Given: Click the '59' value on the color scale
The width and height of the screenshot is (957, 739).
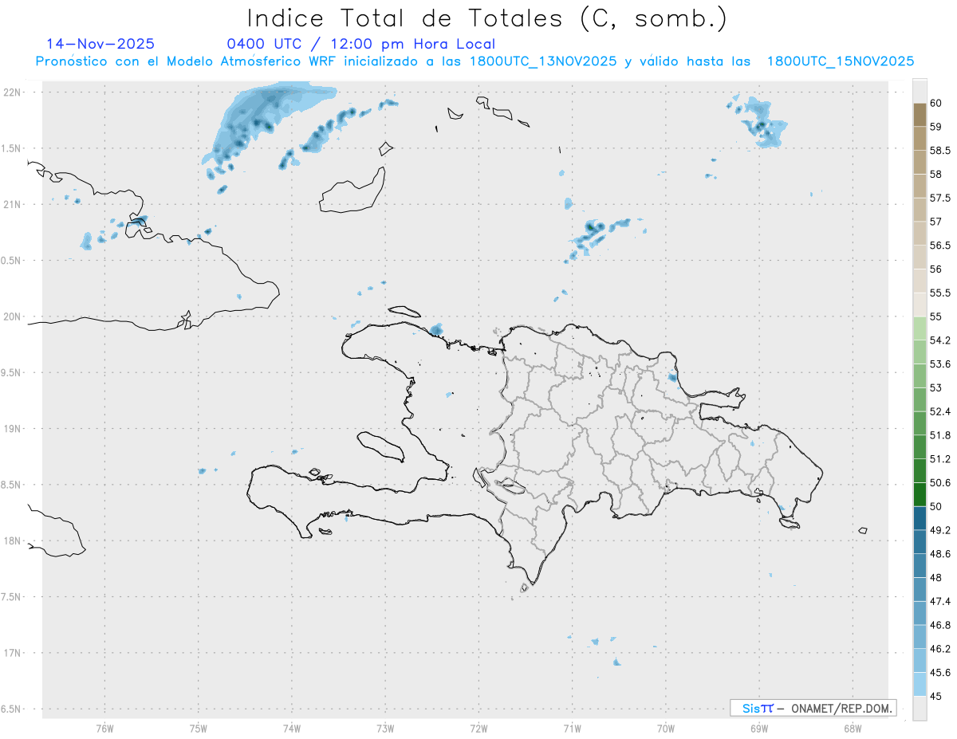Looking at the screenshot, I should point(935,127).
